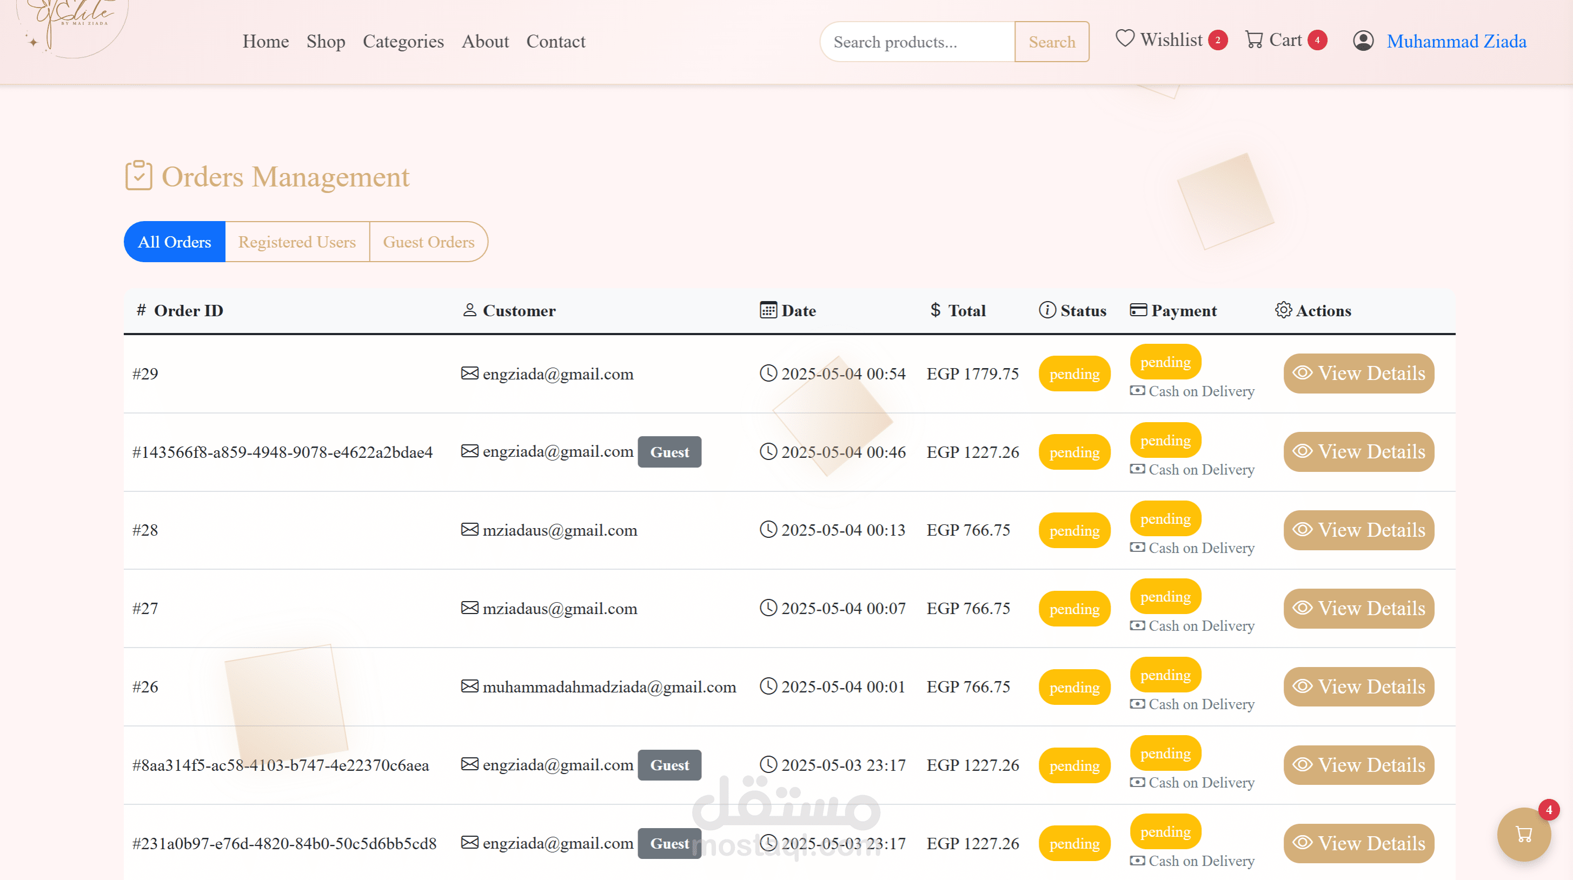Click the Guest badge on order #143566f8
The image size is (1573, 880).
[669, 451]
